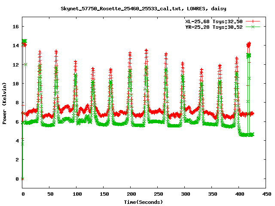Click the x-axis tick label 200
This screenshot has height=206, width=275.
click(131, 194)
